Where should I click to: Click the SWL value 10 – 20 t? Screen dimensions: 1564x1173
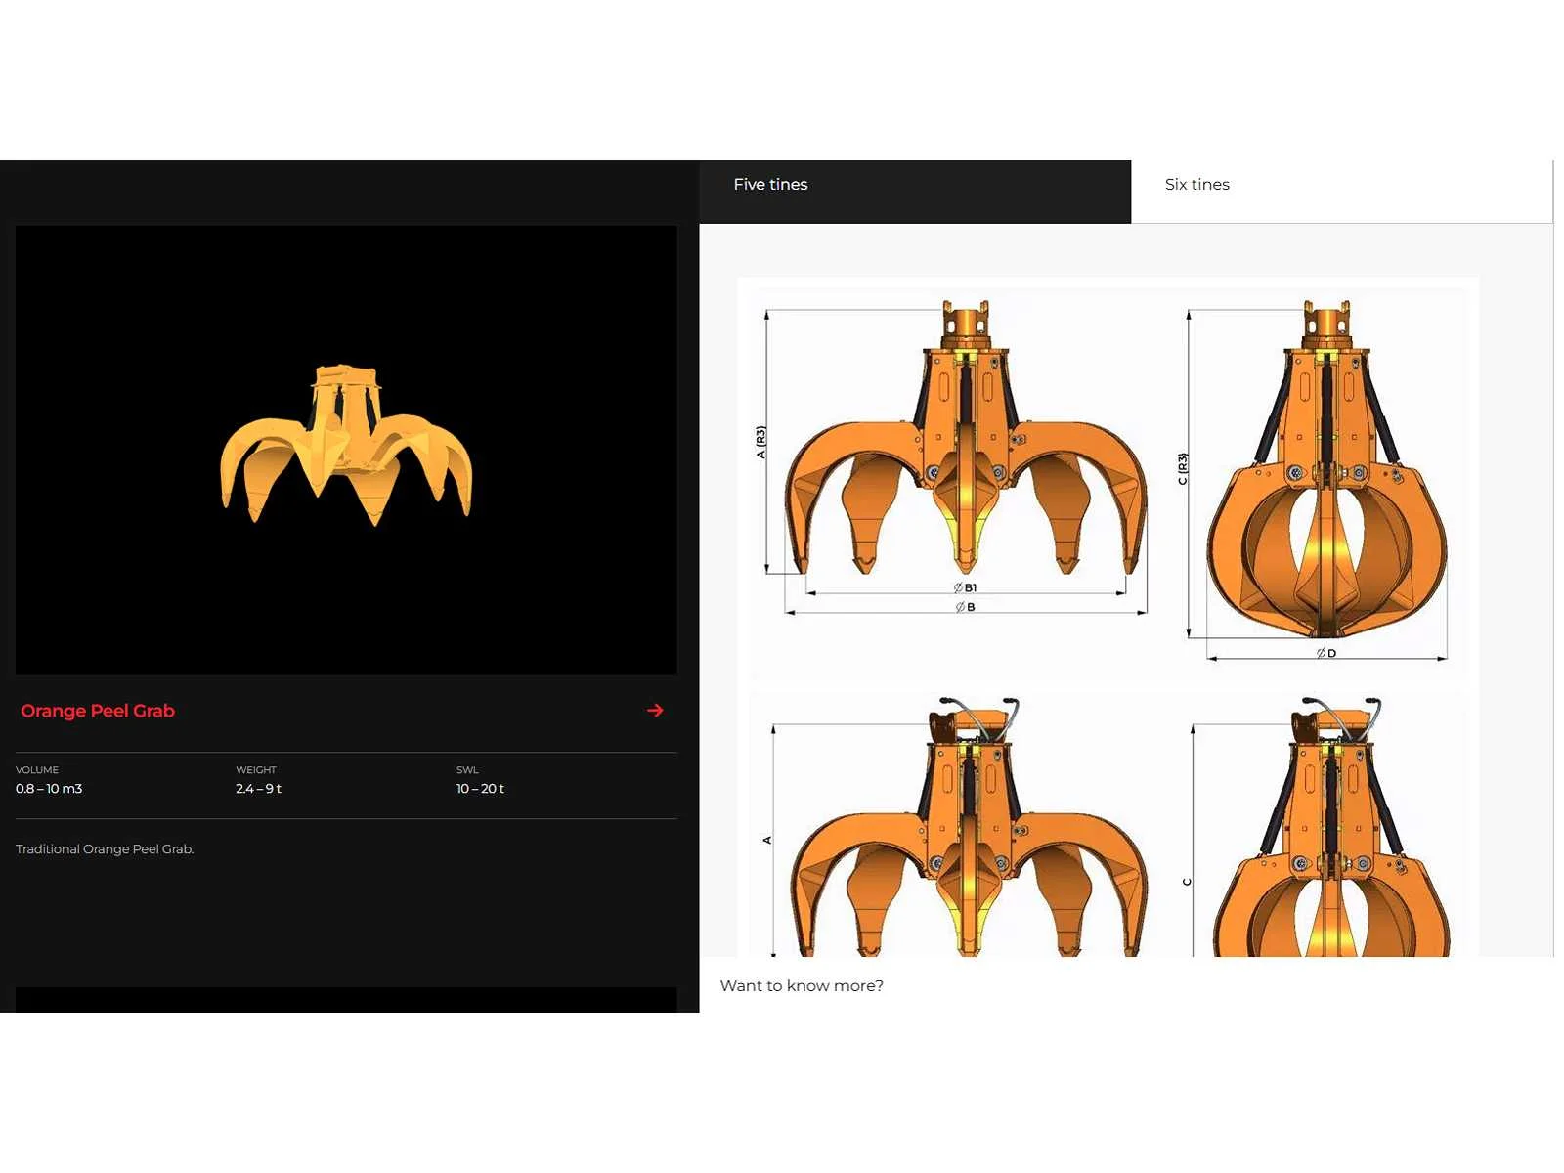(x=480, y=789)
